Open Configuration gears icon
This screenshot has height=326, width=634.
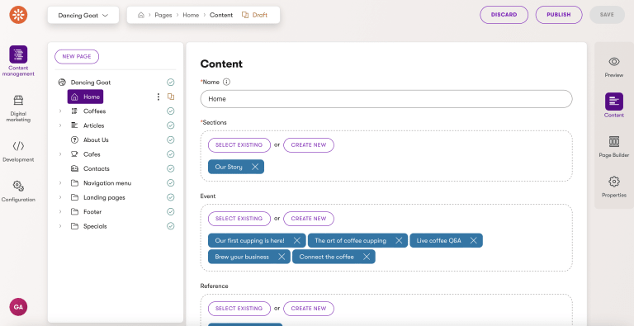(x=18, y=186)
